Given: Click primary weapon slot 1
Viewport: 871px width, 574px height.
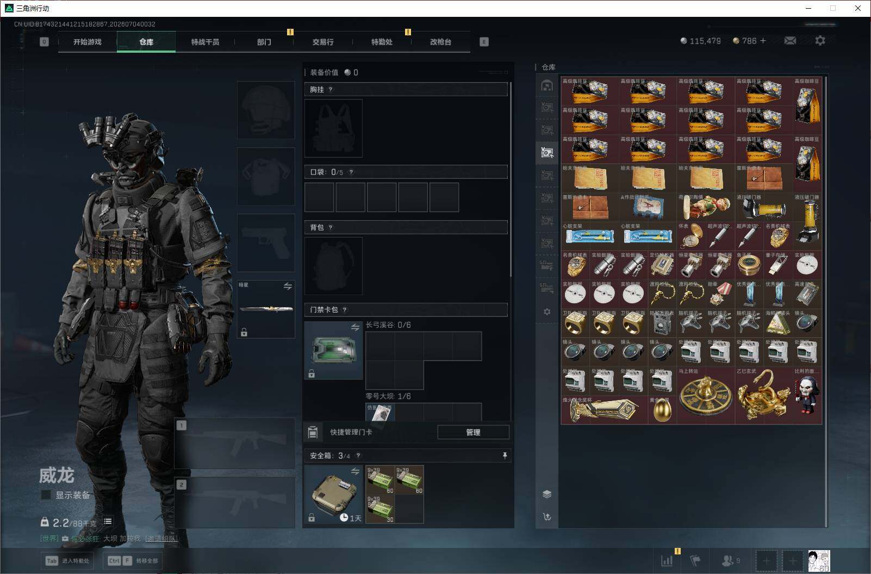Looking at the screenshot, I should [x=235, y=443].
